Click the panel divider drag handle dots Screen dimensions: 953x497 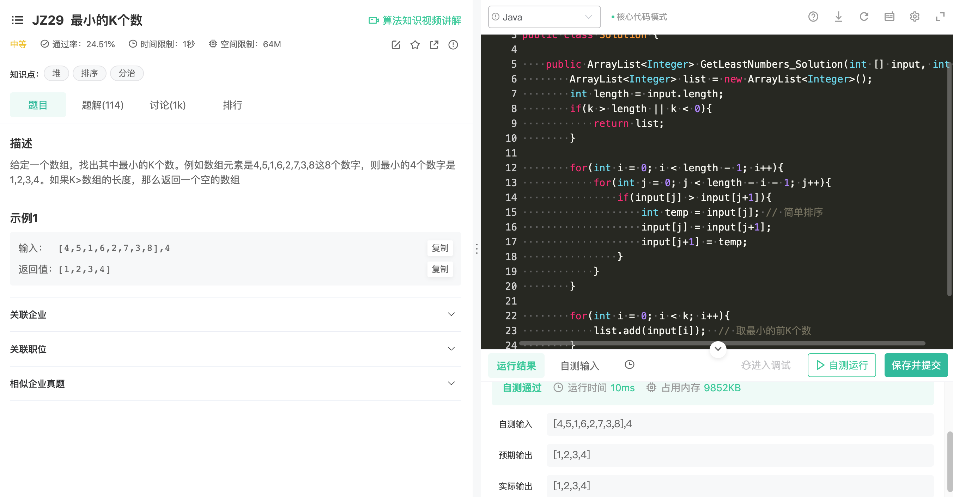point(477,248)
